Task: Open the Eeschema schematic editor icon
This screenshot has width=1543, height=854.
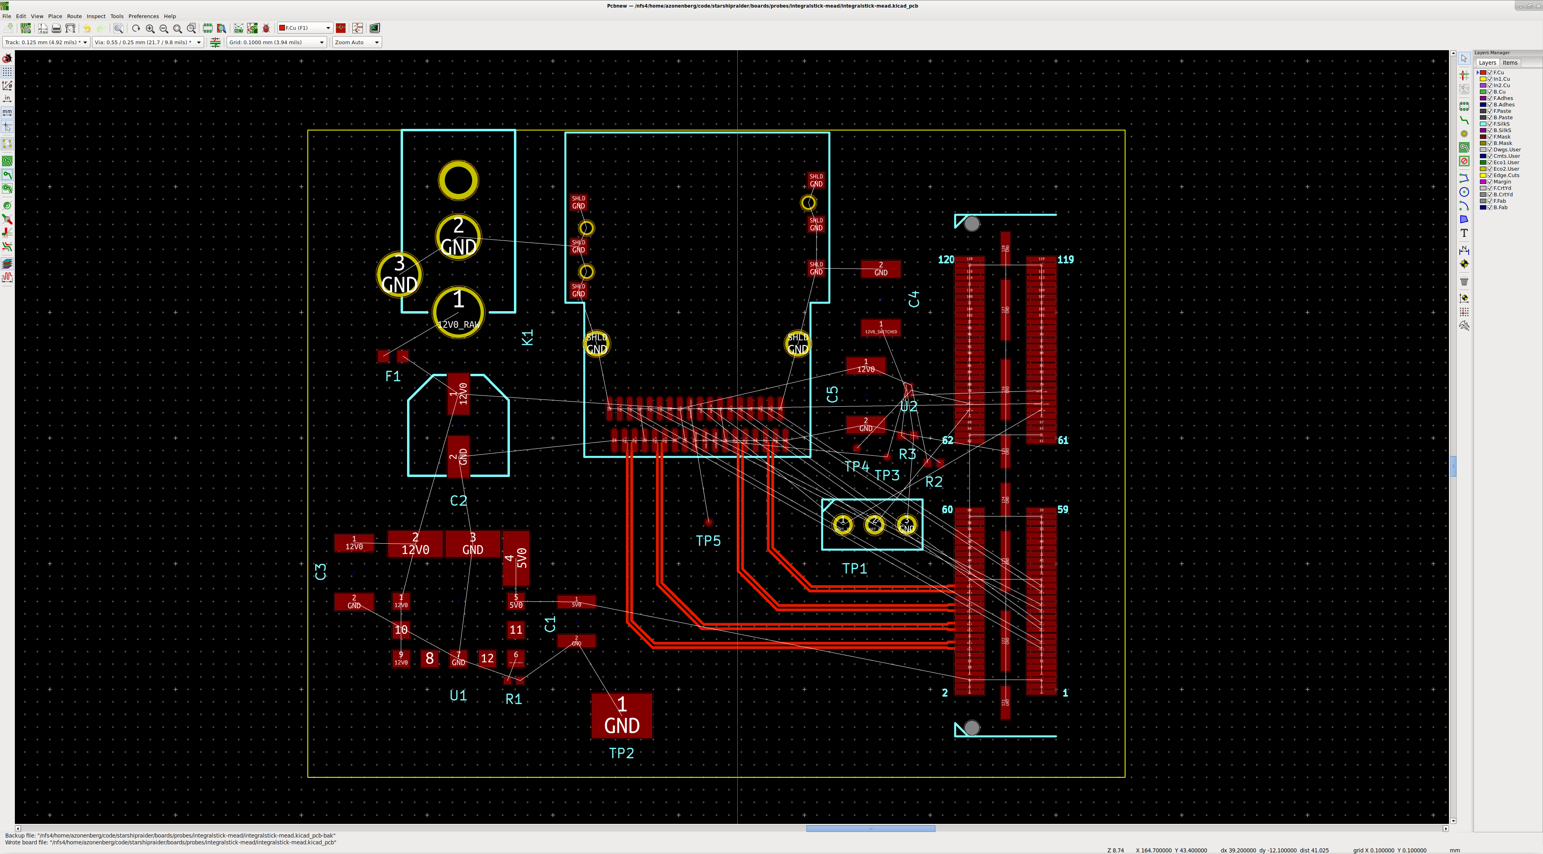Action: pos(358,28)
